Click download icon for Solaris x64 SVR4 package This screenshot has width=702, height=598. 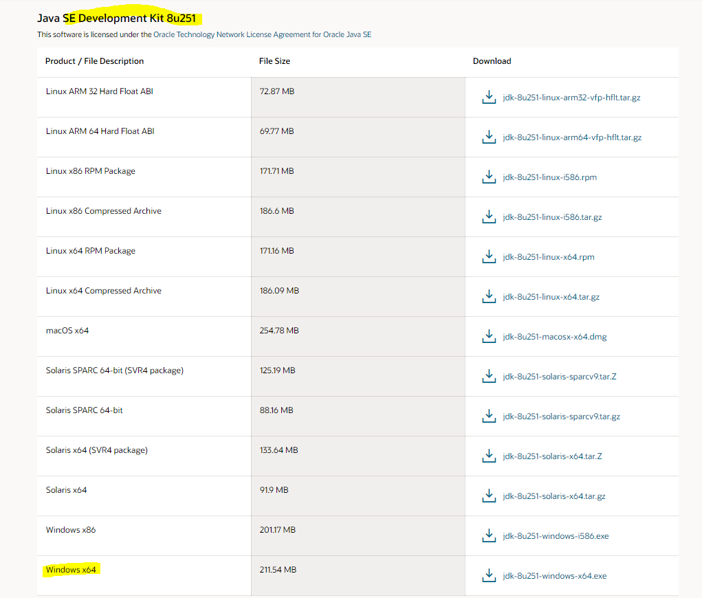[x=489, y=456]
